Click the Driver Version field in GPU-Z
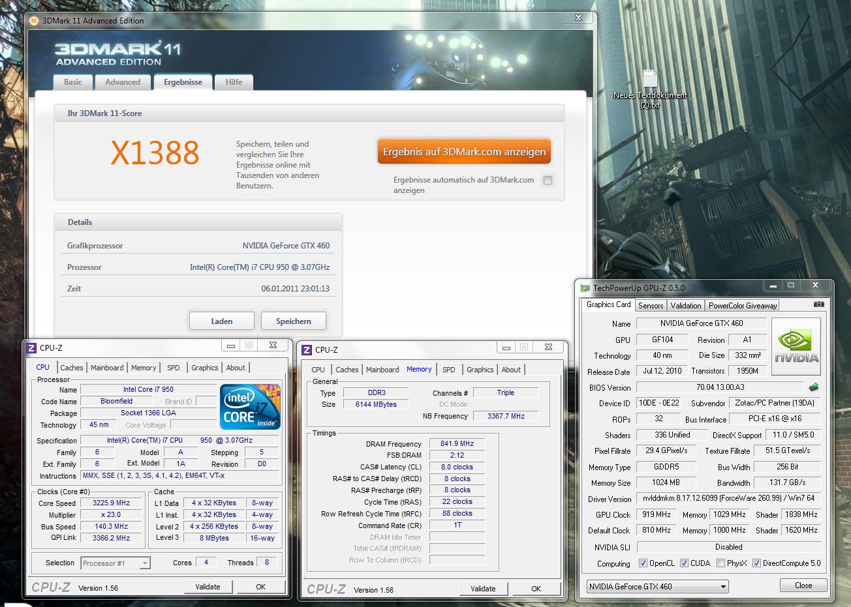 click(x=728, y=499)
